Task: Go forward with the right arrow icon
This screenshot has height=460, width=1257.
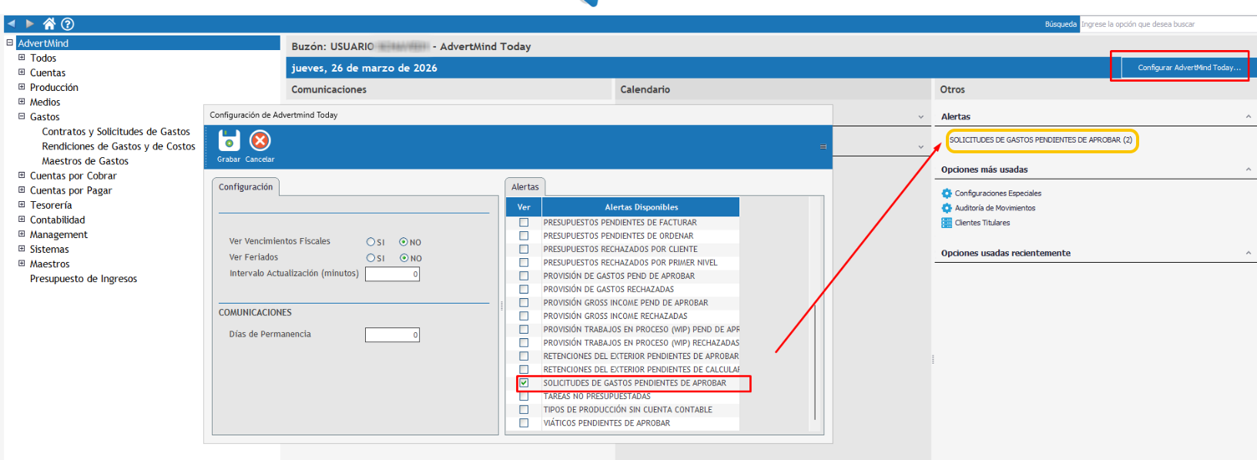Action: coord(30,24)
